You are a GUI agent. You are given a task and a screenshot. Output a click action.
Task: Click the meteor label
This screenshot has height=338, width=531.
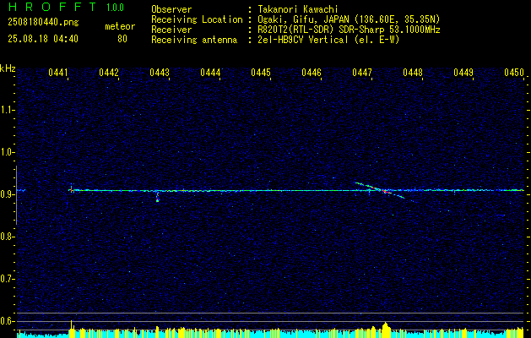click(x=120, y=26)
